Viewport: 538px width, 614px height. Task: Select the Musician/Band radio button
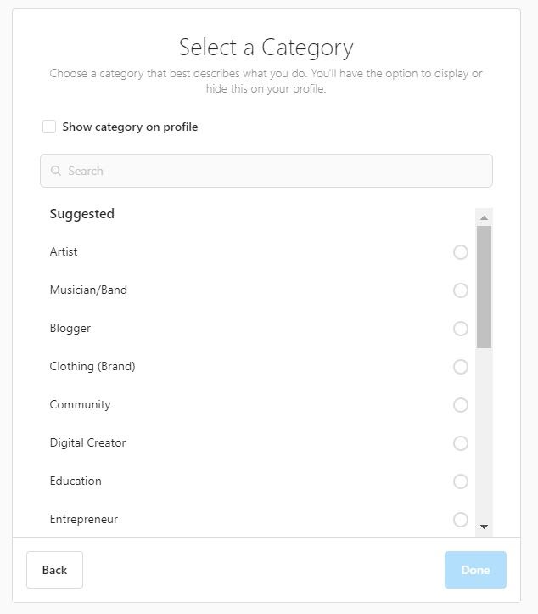pos(461,290)
